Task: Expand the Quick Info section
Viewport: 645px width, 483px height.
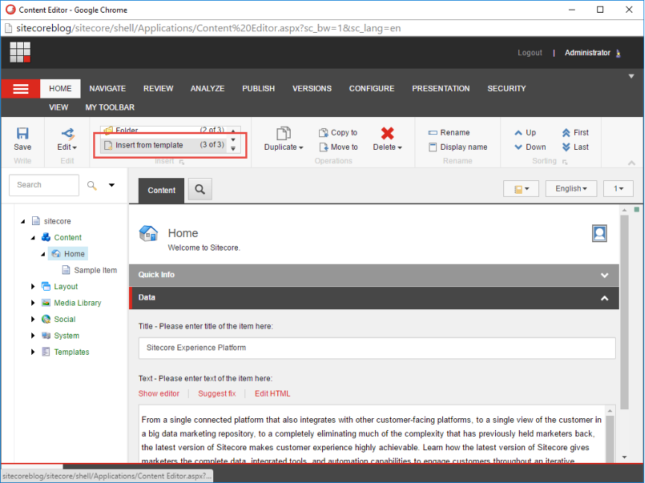Action: coord(604,275)
